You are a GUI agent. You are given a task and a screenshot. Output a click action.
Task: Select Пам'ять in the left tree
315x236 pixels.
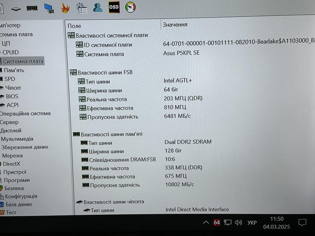point(14,70)
